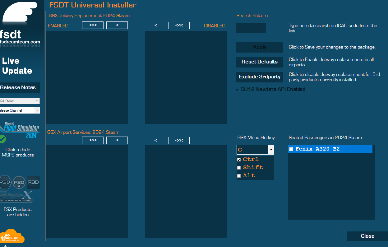This screenshot has width=388, height=247.
Task: Click single > arrow in Airport Services section
Action: pos(117,140)
